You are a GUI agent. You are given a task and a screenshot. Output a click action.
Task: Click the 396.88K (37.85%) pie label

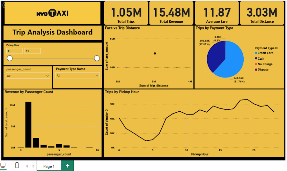point(204,42)
